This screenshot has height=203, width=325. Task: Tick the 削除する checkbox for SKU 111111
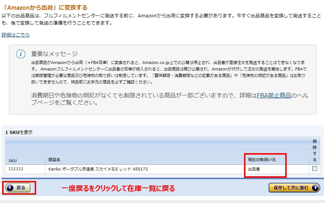click(315, 169)
